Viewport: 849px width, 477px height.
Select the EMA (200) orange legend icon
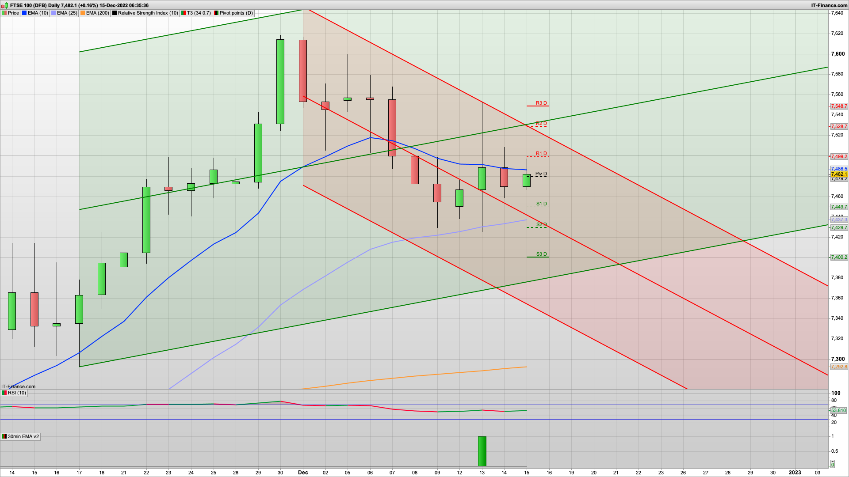[x=82, y=13]
